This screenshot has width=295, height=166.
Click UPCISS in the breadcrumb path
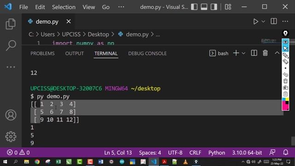[x=71, y=35]
